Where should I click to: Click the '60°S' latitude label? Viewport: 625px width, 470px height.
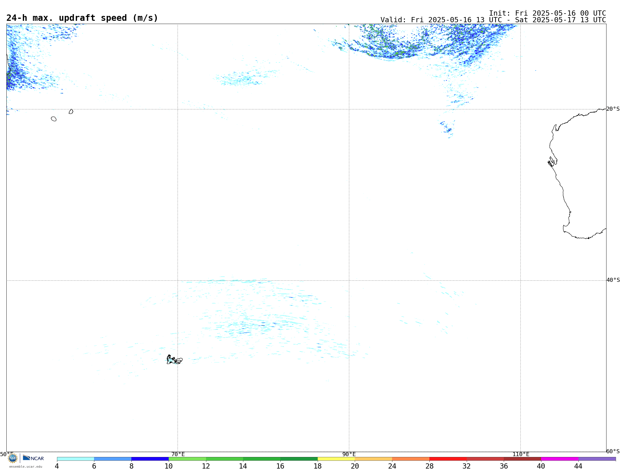pyautogui.click(x=613, y=451)
